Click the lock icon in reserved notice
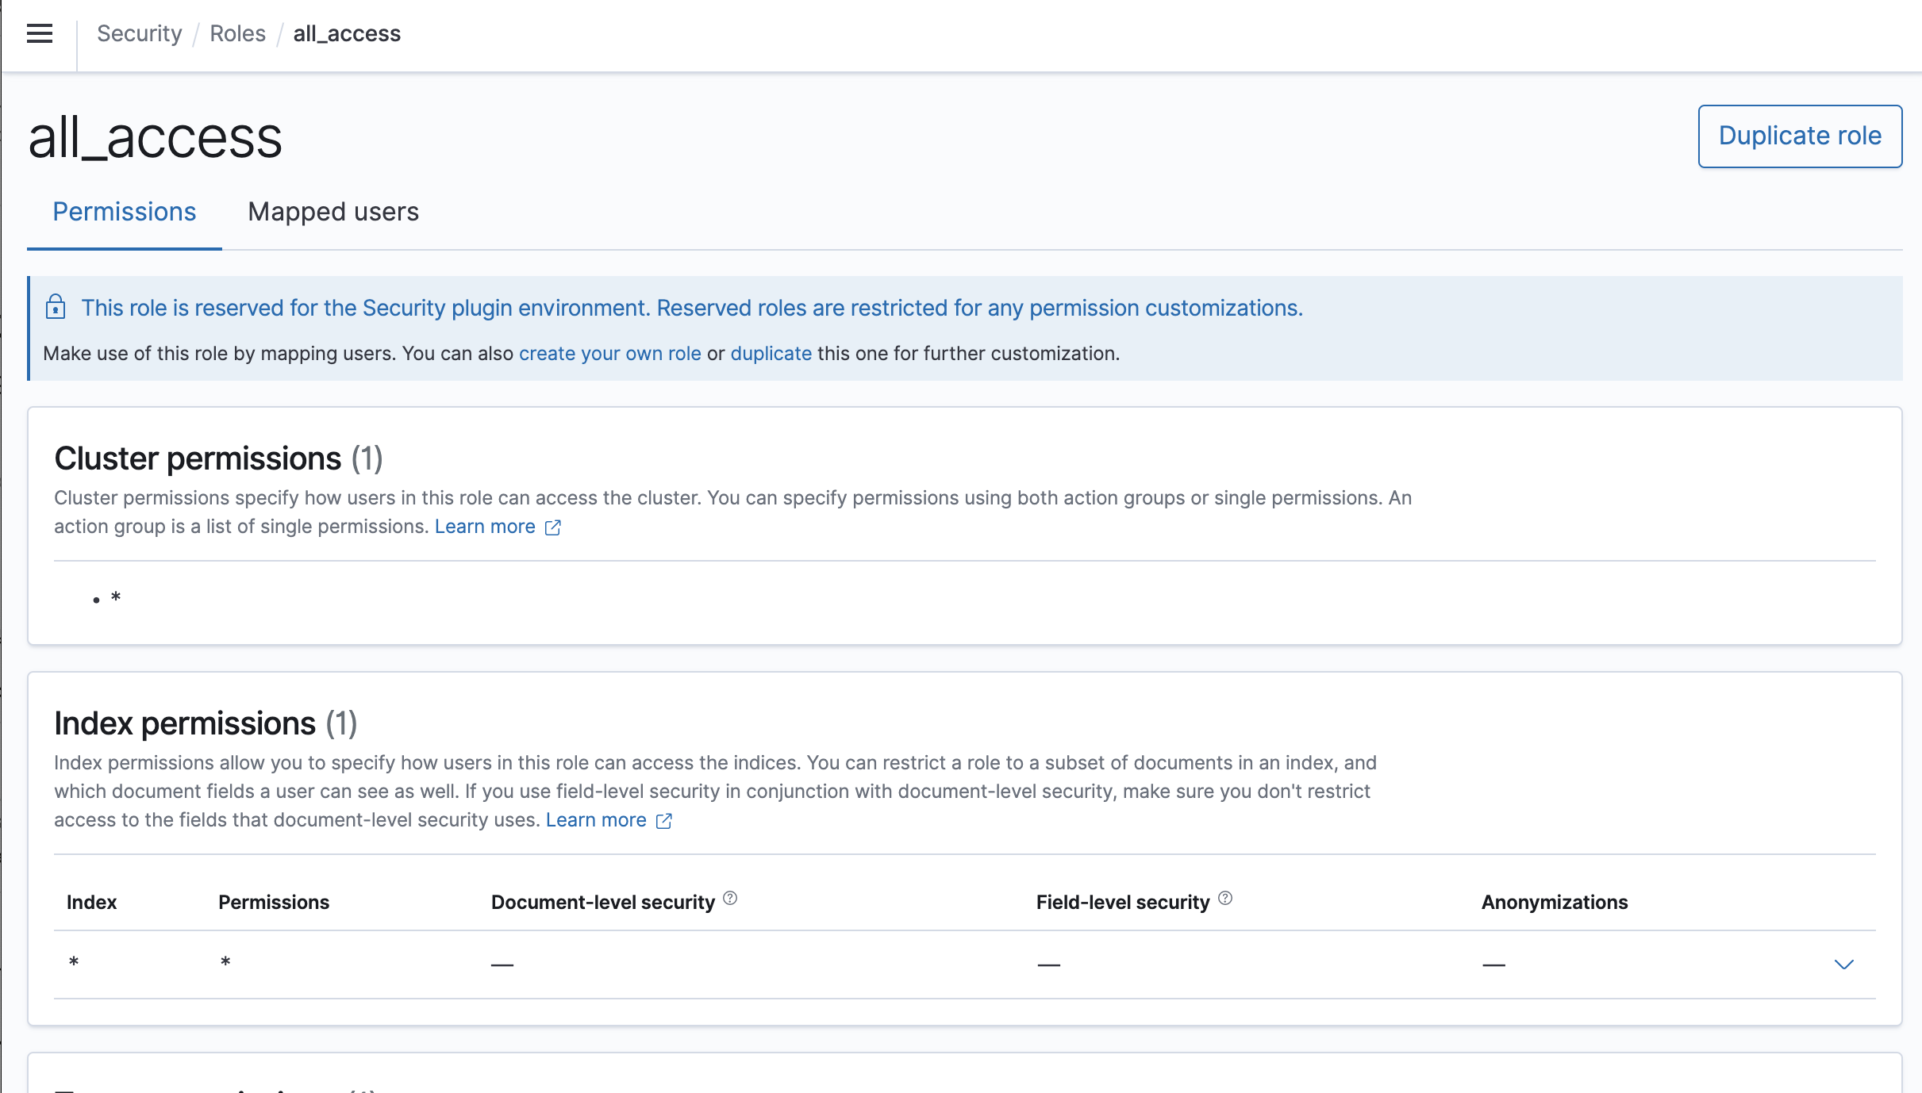The height and width of the screenshot is (1093, 1922). pyautogui.click(x=56, y=307)
